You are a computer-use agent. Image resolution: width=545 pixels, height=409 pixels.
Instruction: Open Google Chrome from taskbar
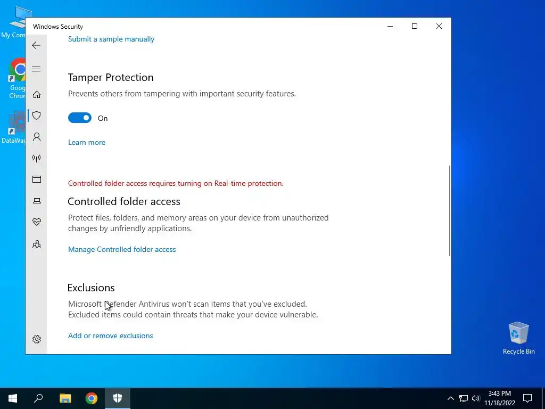(92, 398)
